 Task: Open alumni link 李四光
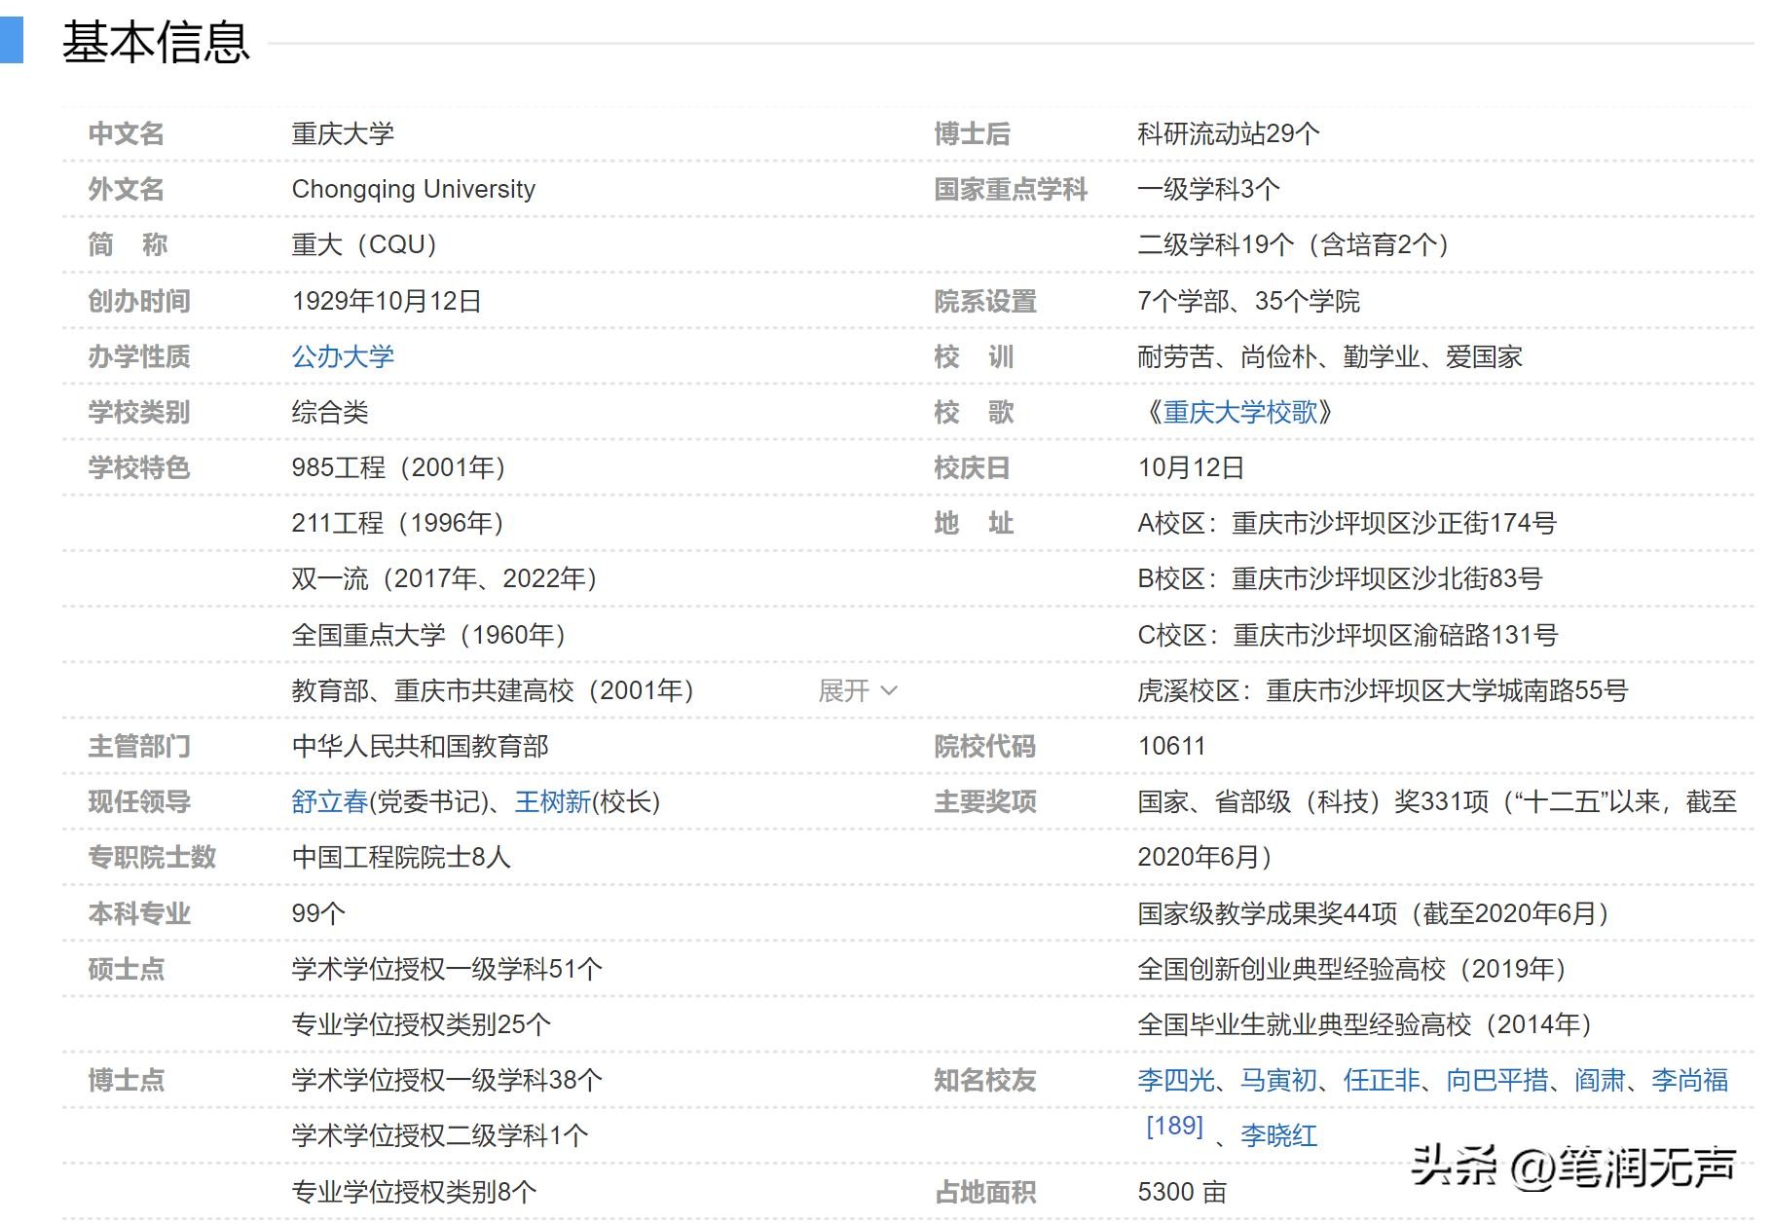click(1175, 1080)
